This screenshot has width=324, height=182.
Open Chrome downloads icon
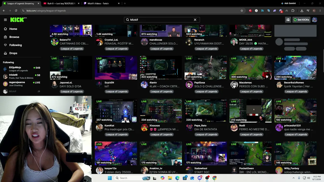tap(302, 11)
